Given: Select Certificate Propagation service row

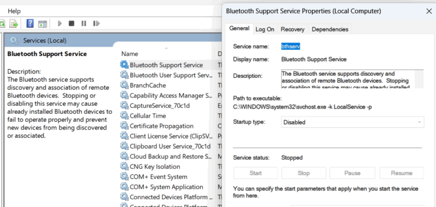Looking at the screenshot, I should (x=161, y=126).
